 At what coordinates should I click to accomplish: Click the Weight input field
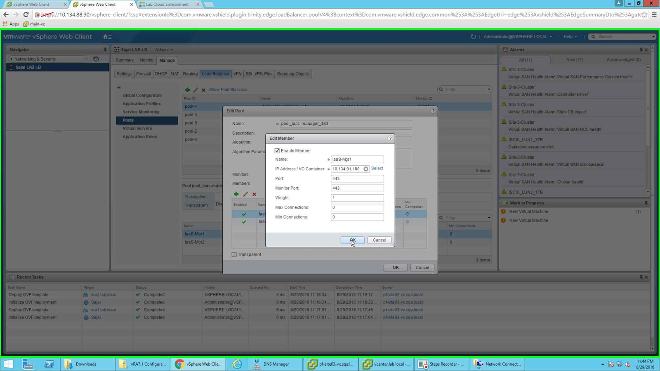(357, 198)
